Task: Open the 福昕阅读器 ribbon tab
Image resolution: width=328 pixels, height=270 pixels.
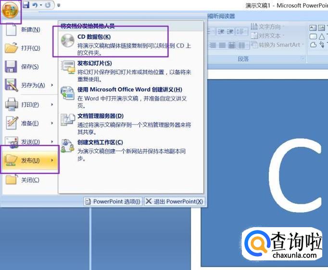Action: [x=221, y=16]
